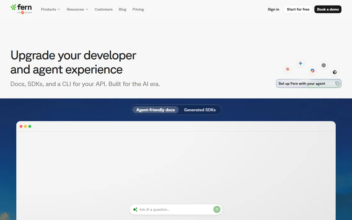Switch to the Agent-friendly docs tab
This screenshot has height=220, width=352.
[x=155, y=110]
